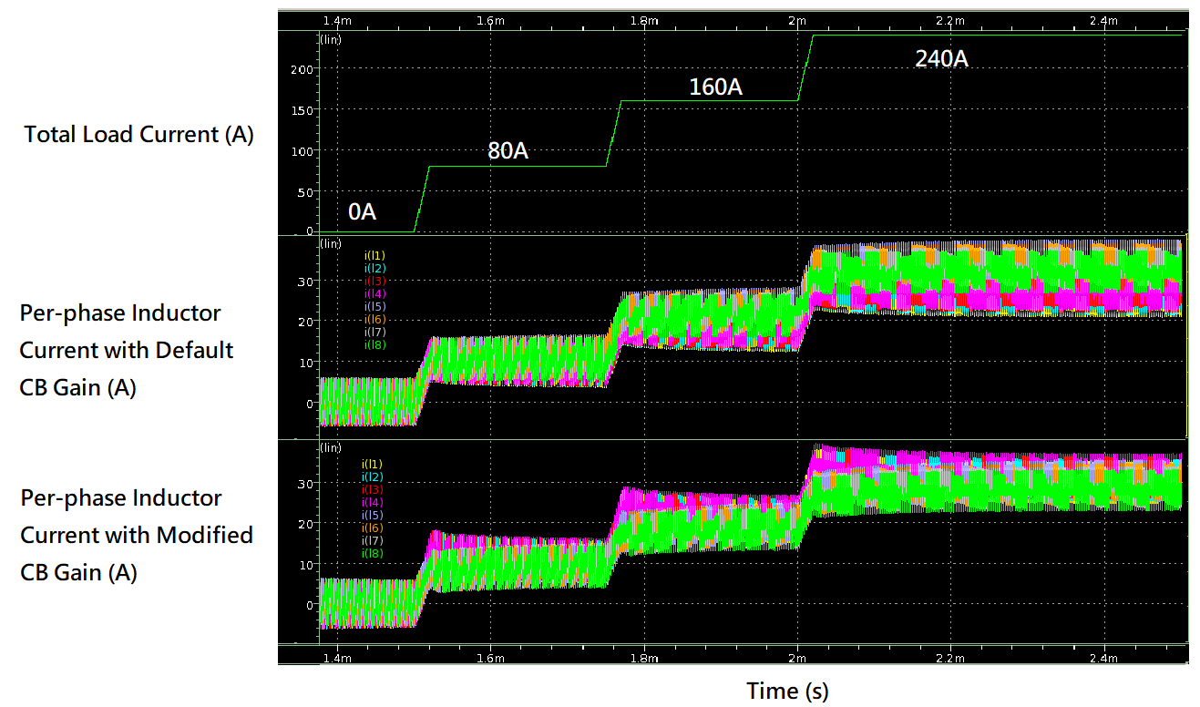Click the 1.8m marker on lower time ruler
The width and height of the screenshot is (1200, 707).
pos(643,657)
